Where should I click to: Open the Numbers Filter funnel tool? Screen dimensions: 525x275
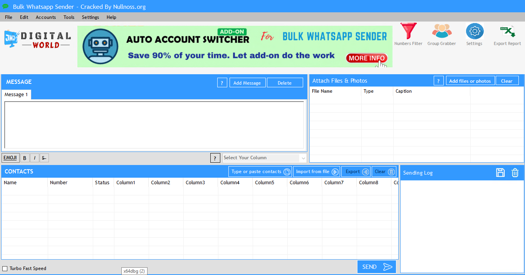coord(408,32)
